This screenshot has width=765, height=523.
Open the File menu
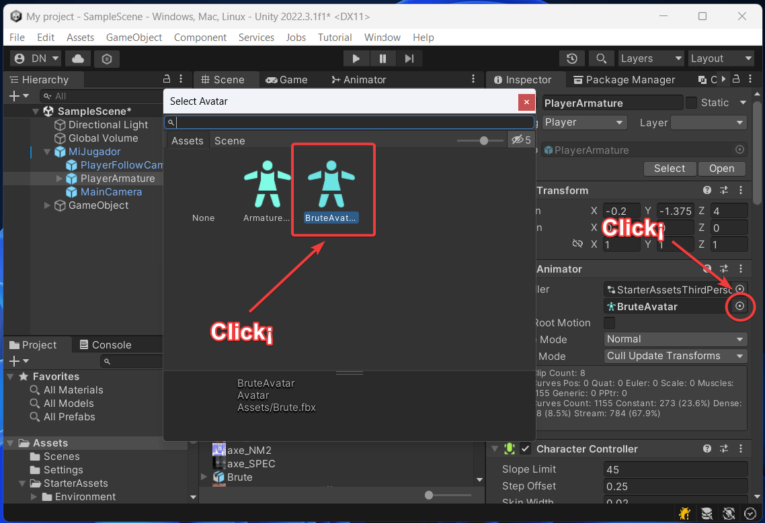(x=17, y=38)
